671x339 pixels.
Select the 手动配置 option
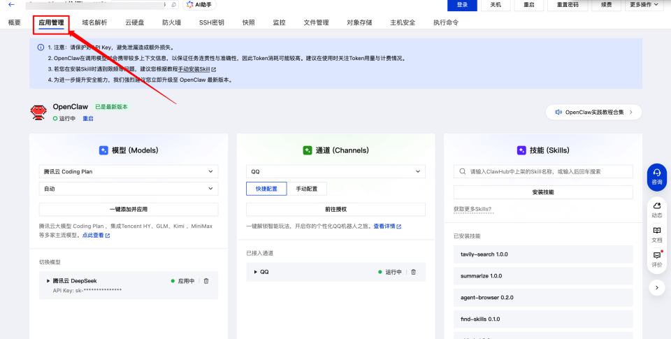pyautogui.click(x=307, y=189)
